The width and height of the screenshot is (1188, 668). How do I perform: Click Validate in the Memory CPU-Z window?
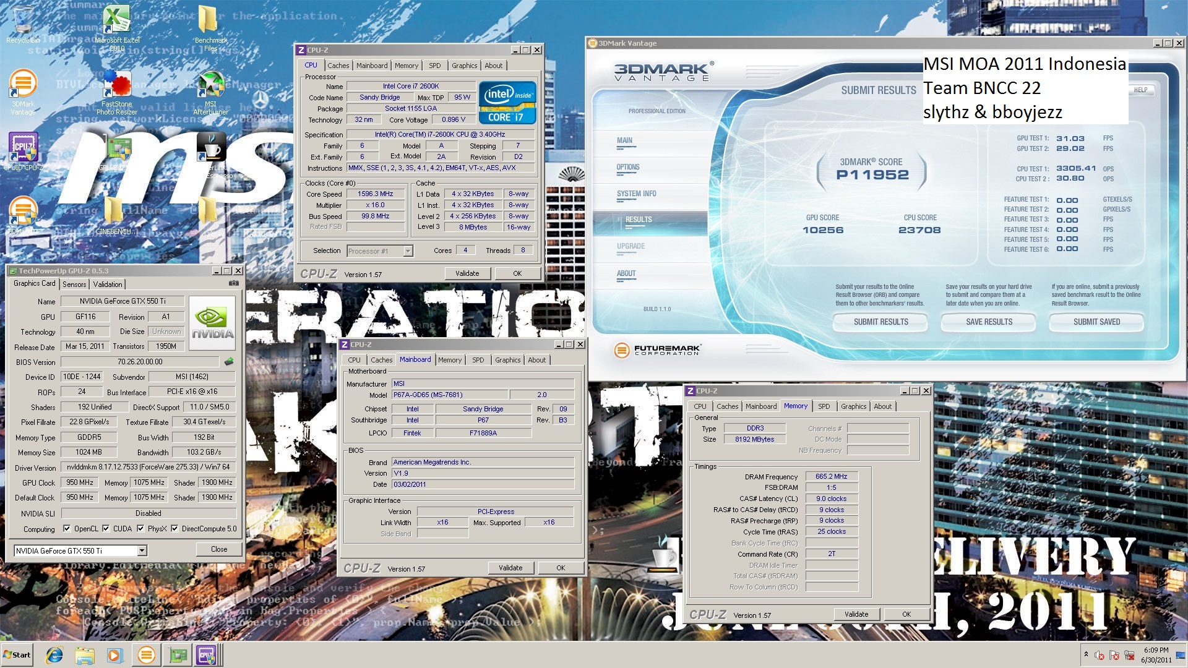[x=856, y=614]
